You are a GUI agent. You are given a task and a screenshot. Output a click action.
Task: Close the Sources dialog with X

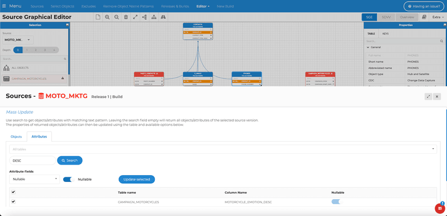click(437, 96)
